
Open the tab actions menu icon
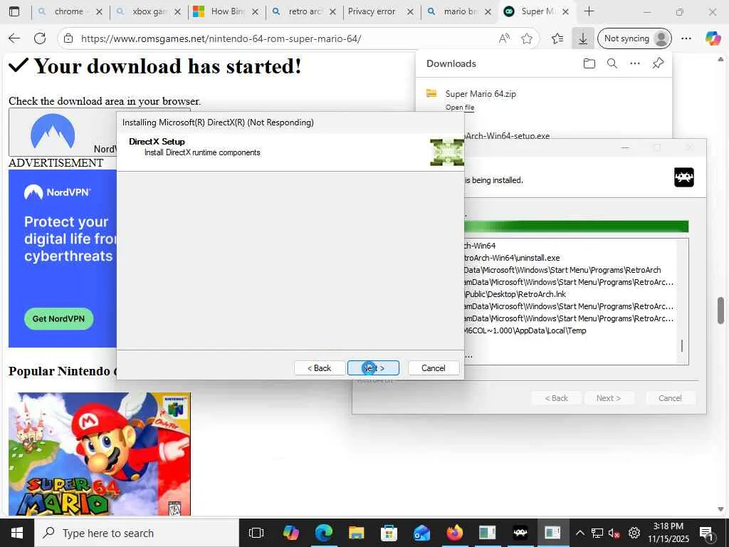coord(14,11)
